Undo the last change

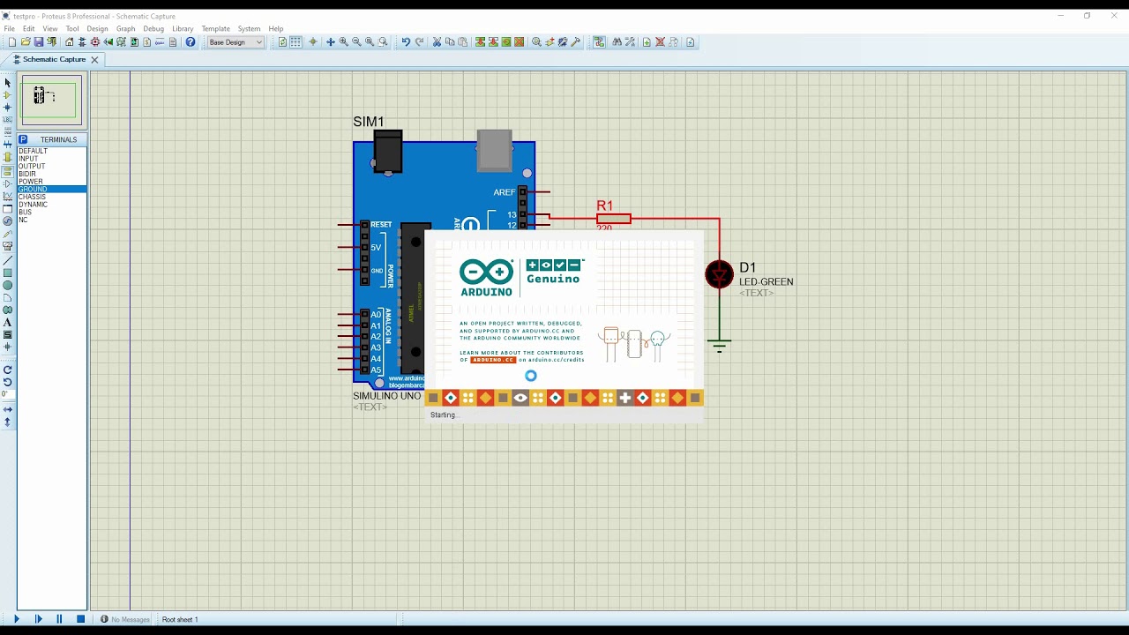[x=406, y=42]
